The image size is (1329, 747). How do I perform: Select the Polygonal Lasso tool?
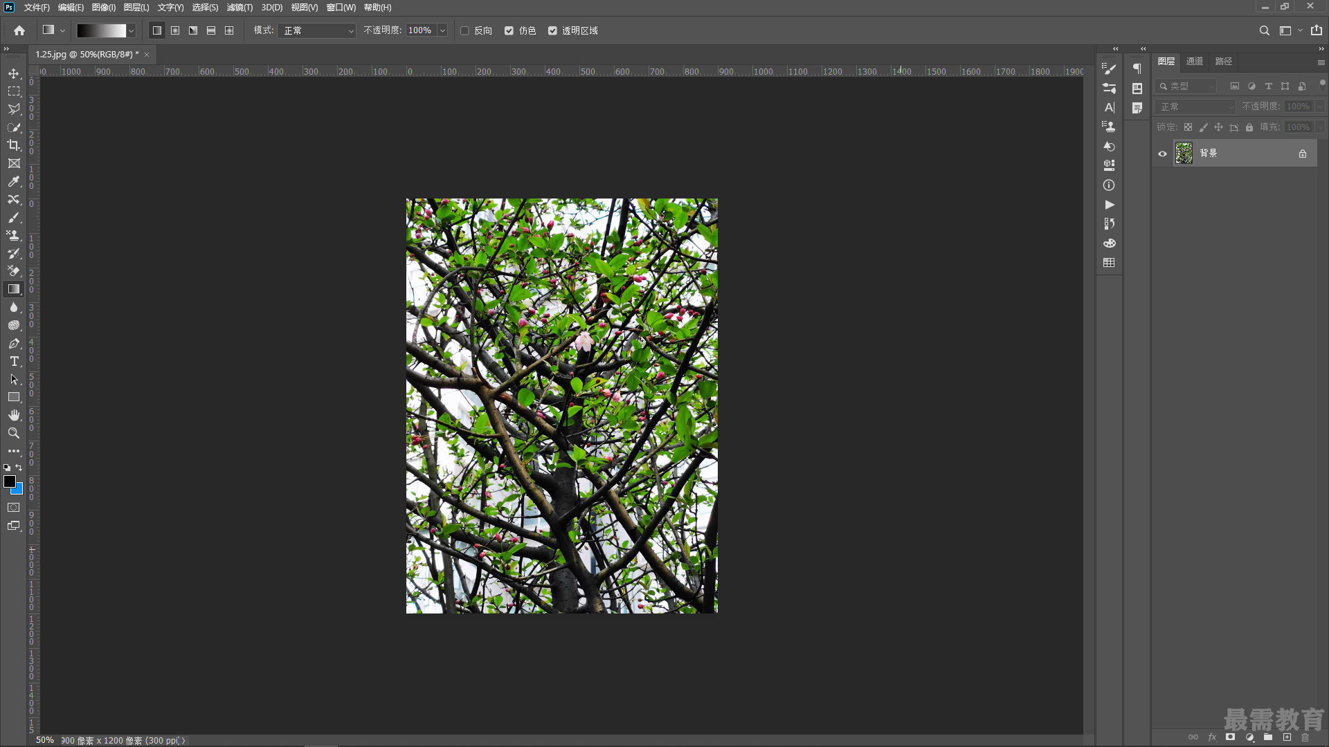[x=14, y=109]
